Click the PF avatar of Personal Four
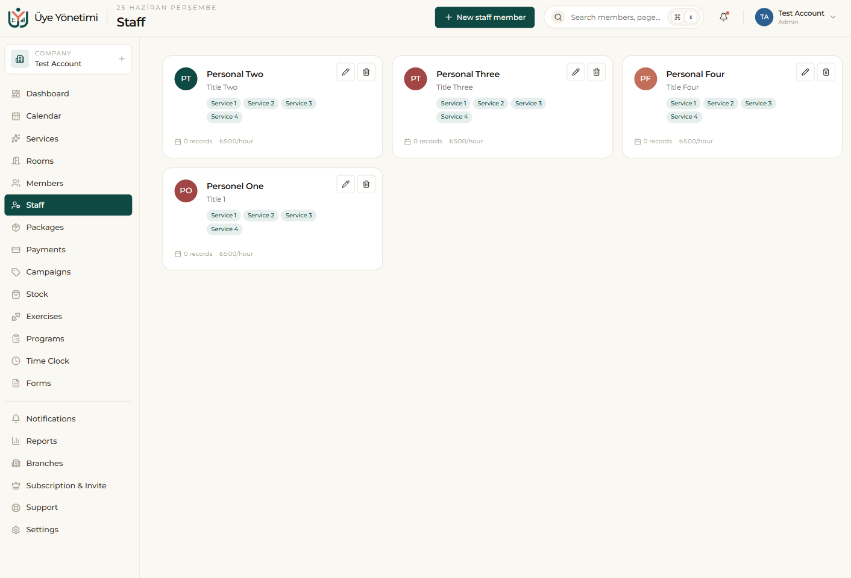The image size is (851, 578). point(645,79)
